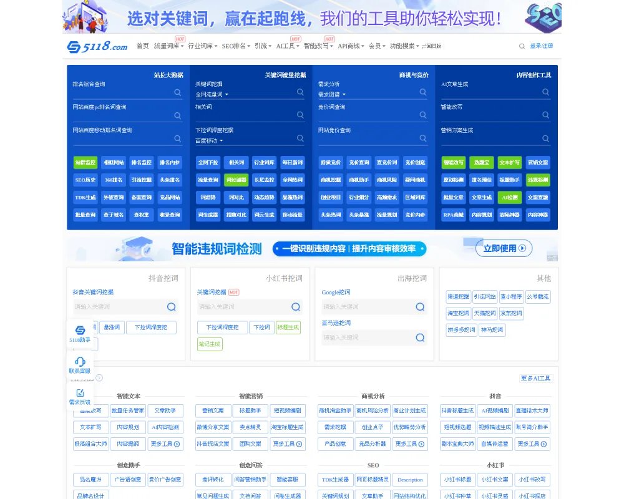Image resolution: width=624 pixels, height=499 pixels.
Task: Expand the AI工具 nav menu
Action: pos(288,46)
